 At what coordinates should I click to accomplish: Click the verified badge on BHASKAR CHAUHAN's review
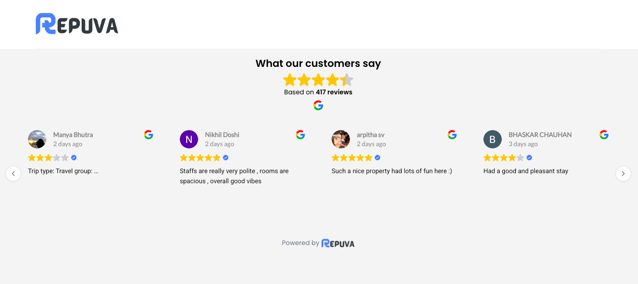529,158
